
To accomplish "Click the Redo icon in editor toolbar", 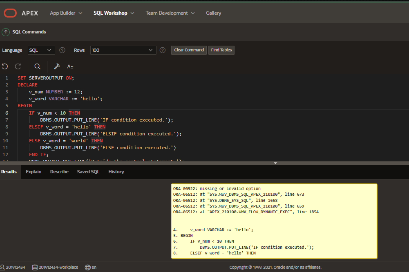I will pos(18,66).
